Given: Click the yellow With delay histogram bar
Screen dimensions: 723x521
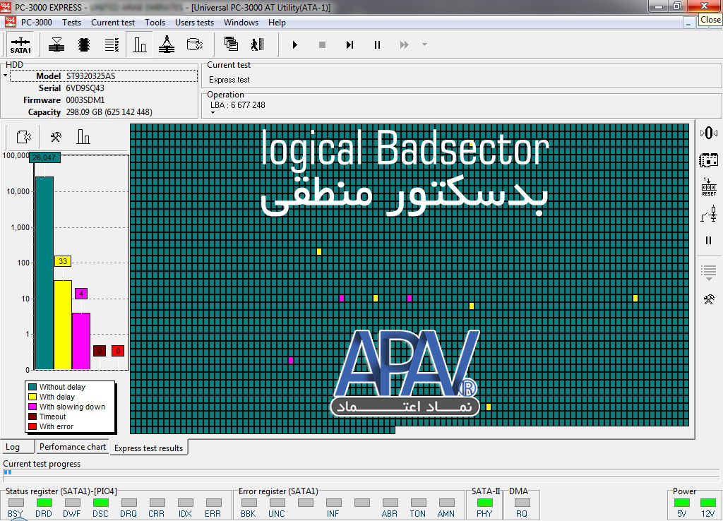Looking at the screenshot, I should pos(63,325).
